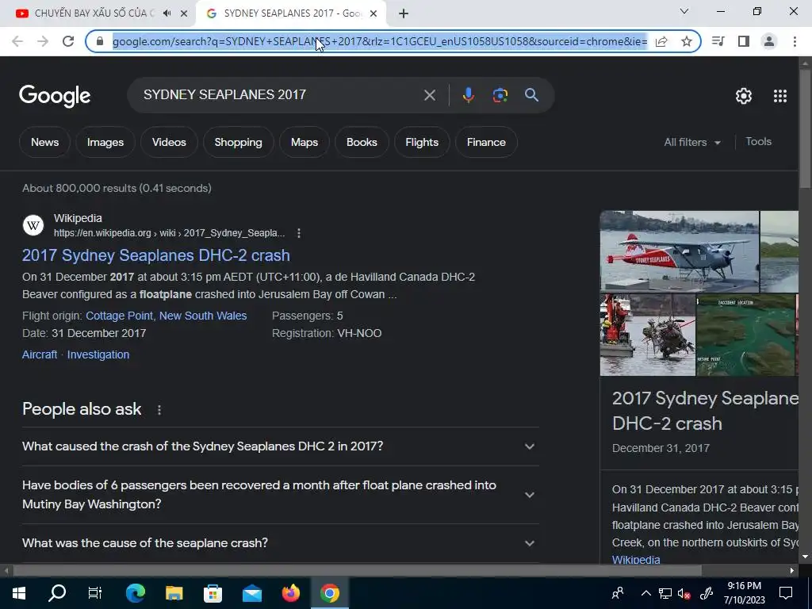Click the address bar URL

click(380, 41)
